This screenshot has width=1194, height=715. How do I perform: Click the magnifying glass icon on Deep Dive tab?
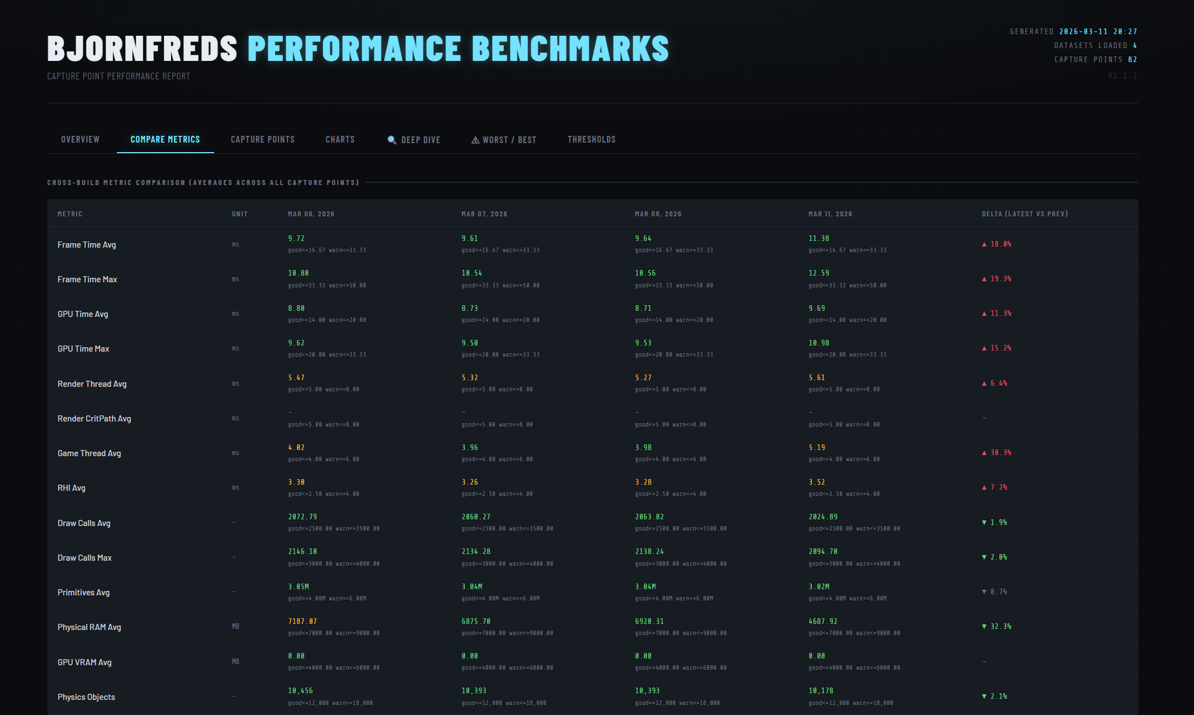click(391, 139)
